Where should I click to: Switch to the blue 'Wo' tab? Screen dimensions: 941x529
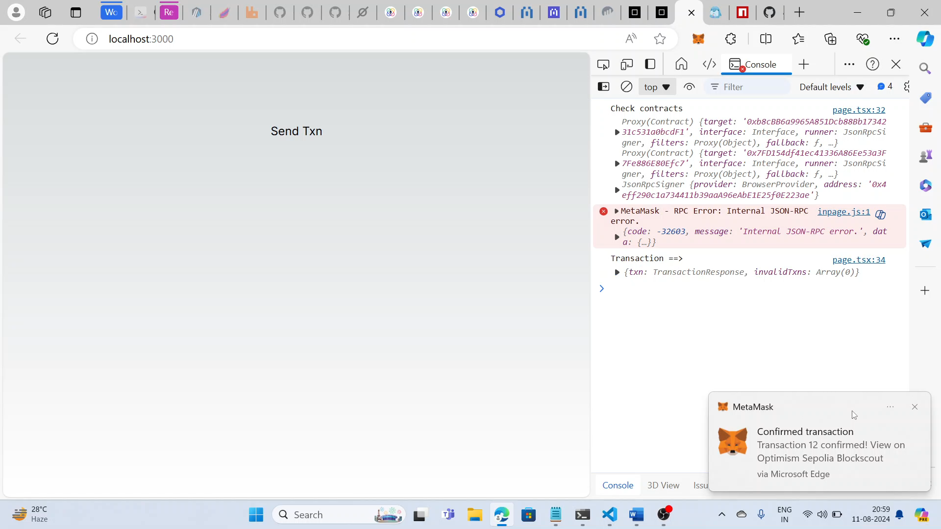tap(111, 12)
